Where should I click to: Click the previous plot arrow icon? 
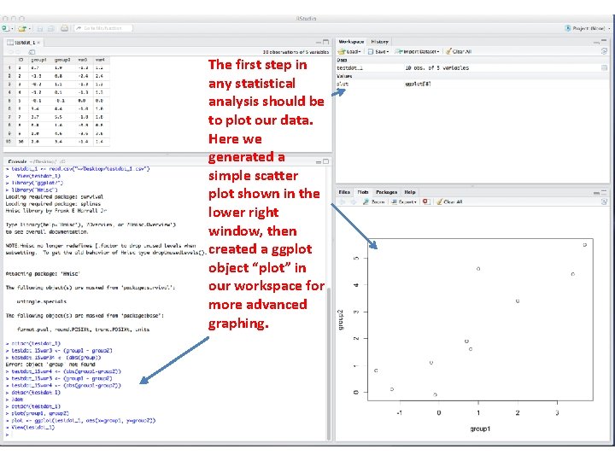342,201
